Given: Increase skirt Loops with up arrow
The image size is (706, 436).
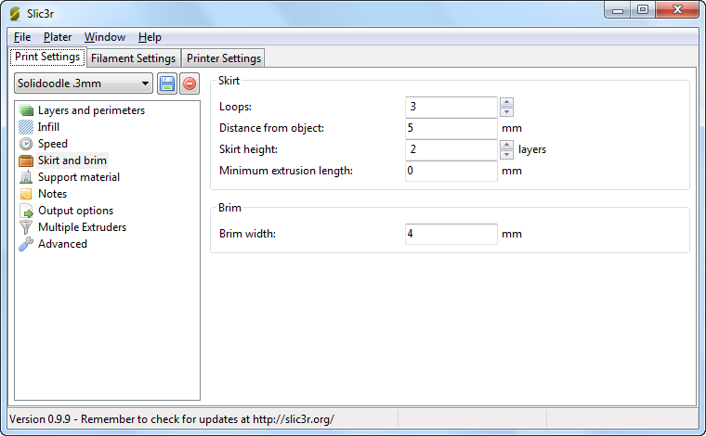Looking at the screenshot, I should [x=506, y=102].
